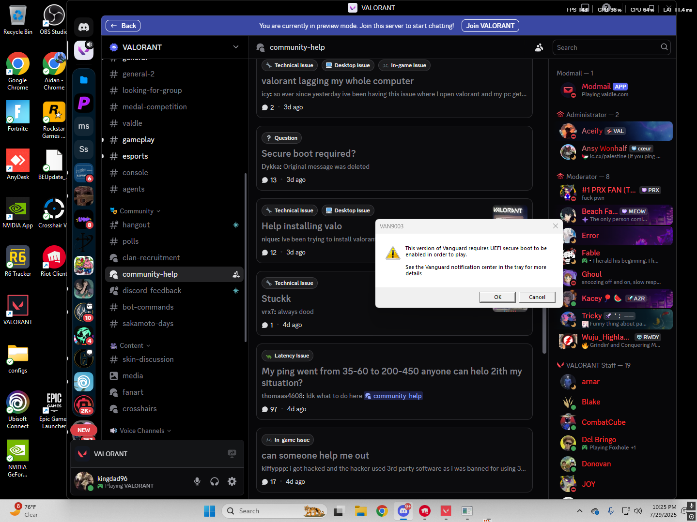Click Back button in preview banner
This screenshot has width=697, height=522.
[123, 26]
